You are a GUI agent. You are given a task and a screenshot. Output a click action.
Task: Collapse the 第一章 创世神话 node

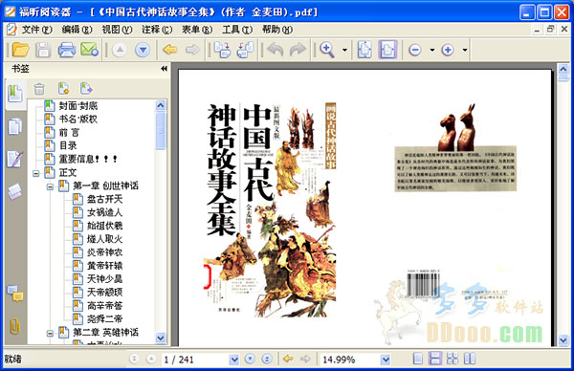pyautogui.click(x=50, y=186)
